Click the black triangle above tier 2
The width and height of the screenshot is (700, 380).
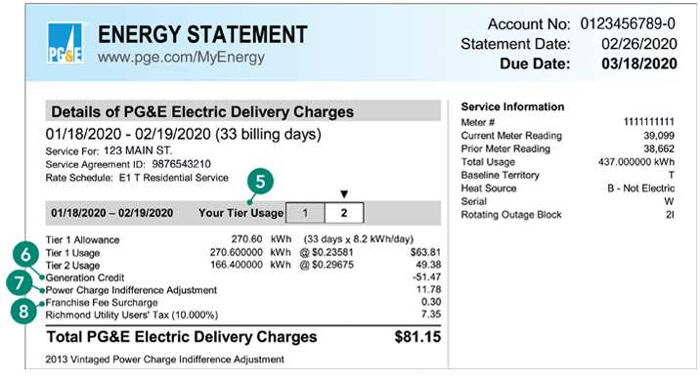coord(344,194)
